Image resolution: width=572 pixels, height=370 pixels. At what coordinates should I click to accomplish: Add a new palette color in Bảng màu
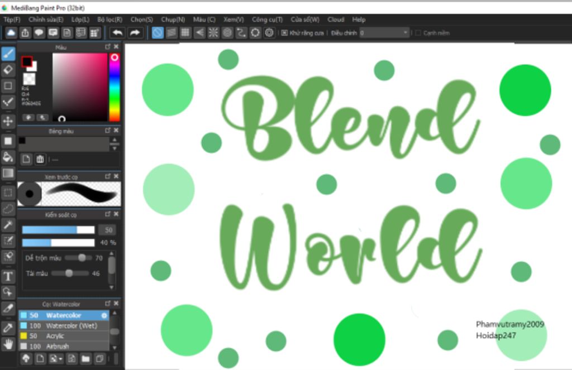pos(26,159)
